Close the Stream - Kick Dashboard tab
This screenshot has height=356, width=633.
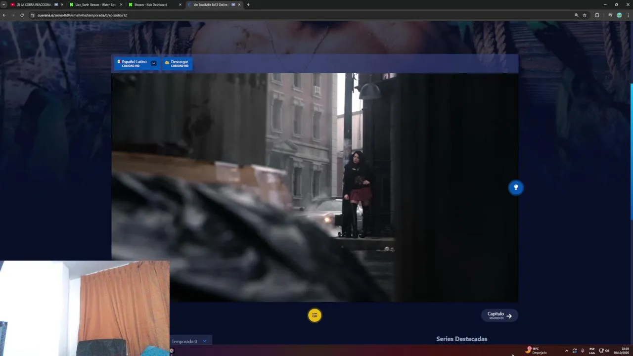180,4
